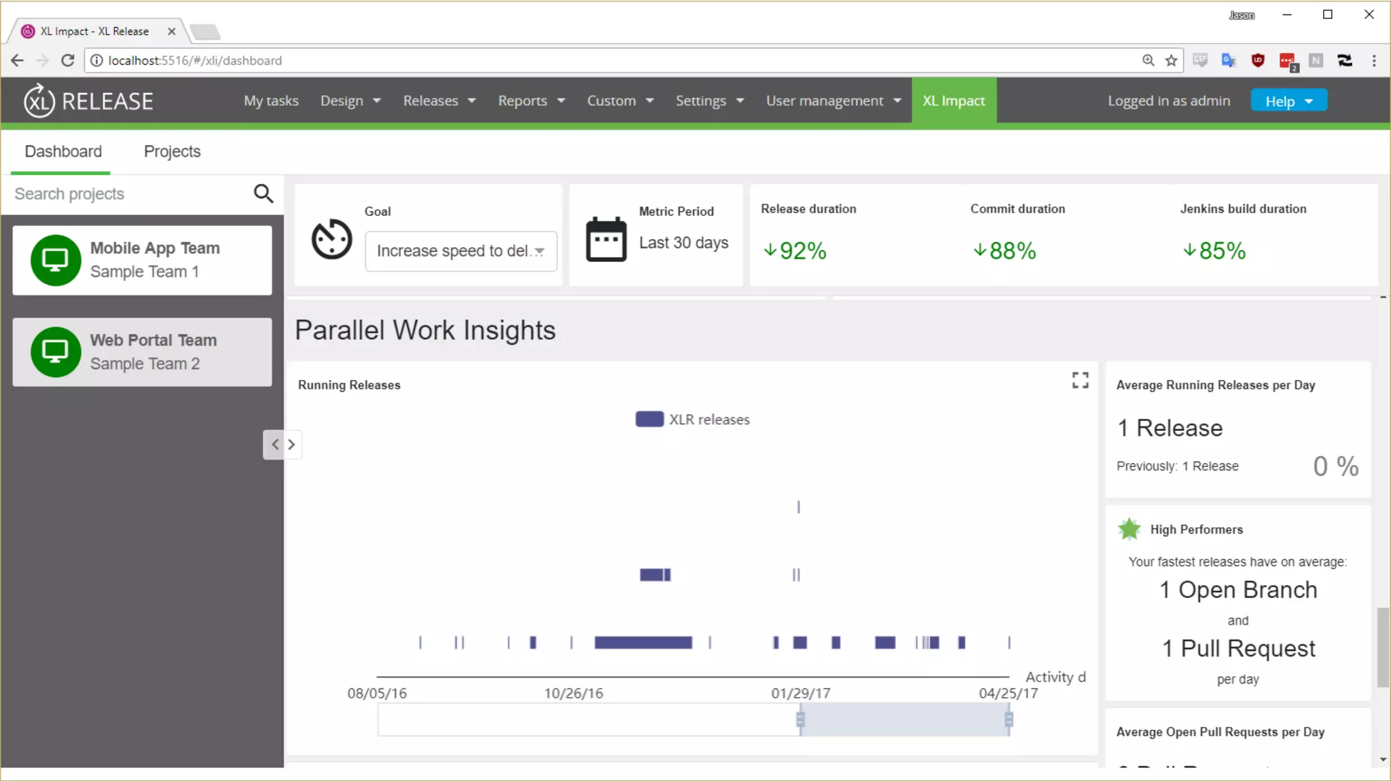Open the Goal dropdown selector
This screenshot has height=782, width=1391.
point(460,251)
